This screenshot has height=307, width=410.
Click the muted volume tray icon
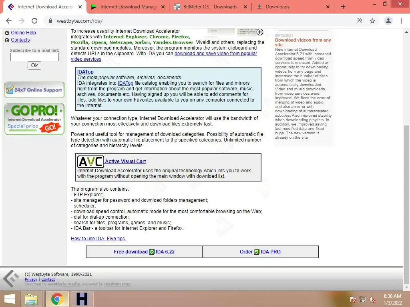click(x=372, y=299)
